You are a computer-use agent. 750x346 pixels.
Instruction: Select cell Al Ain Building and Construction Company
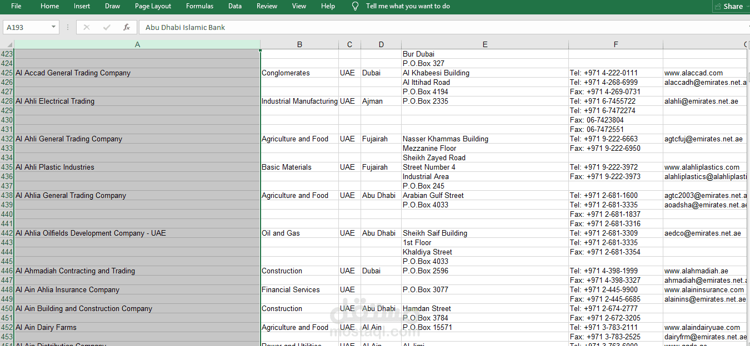point(137,308)
